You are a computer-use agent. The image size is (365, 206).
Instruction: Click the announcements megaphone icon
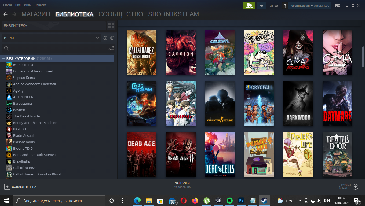(x=262, y=6)
